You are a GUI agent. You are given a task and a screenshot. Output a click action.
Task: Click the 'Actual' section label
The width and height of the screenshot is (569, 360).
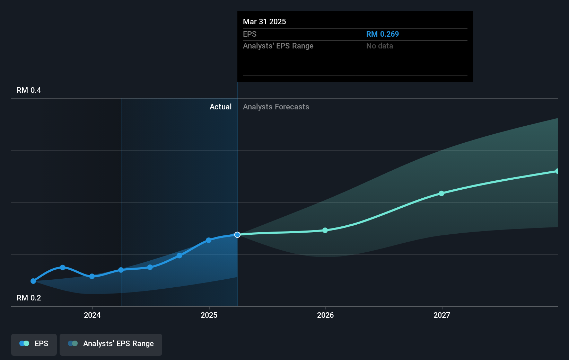click(x=220, y=107)
